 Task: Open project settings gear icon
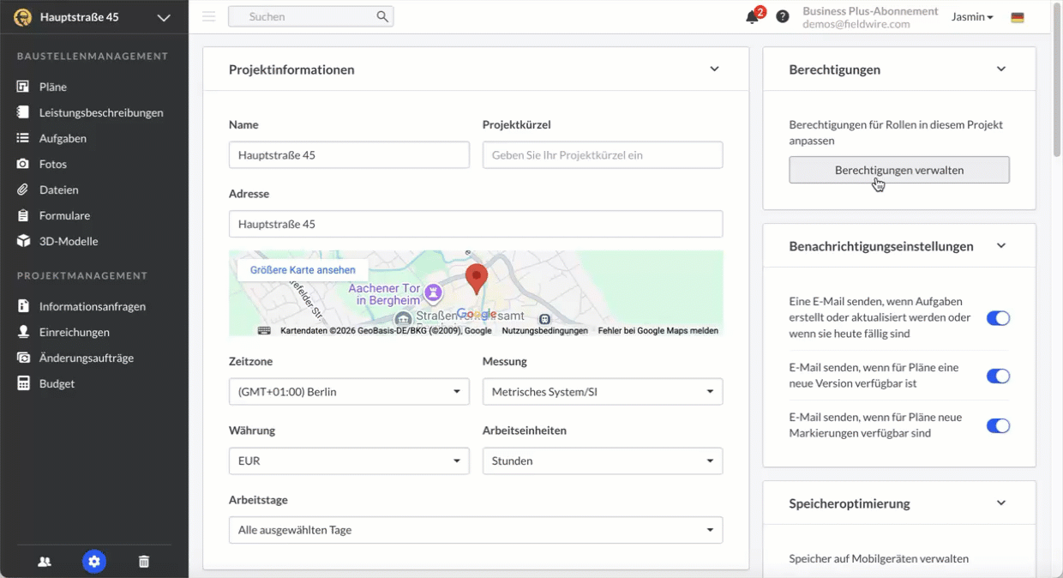coord(94,562)
